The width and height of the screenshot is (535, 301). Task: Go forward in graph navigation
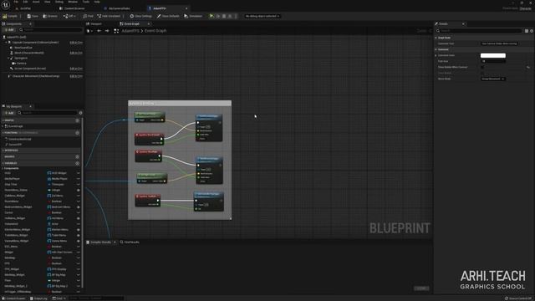[107, 31]
